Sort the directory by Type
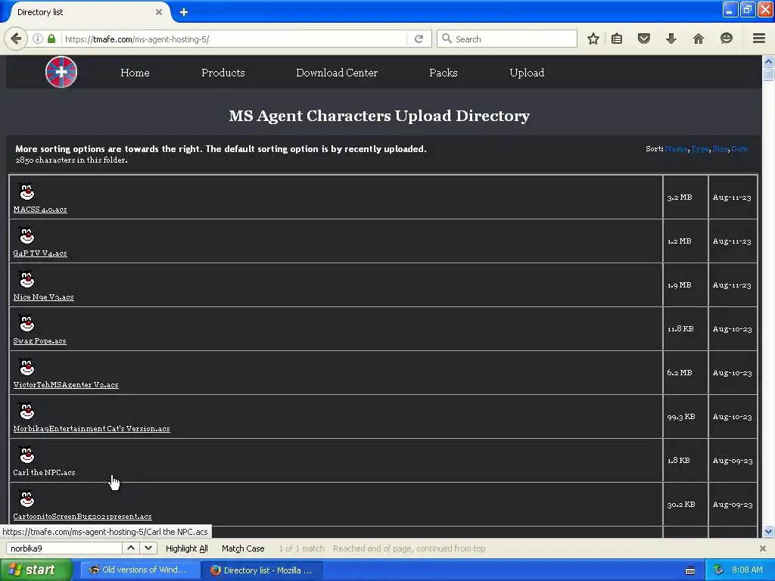This screenshot has height=581, width=775. pyautogui.click(x=700, y=149)
